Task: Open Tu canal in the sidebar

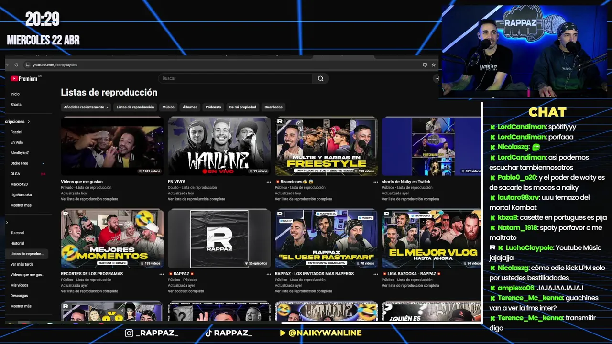Action: pos(17,233)
